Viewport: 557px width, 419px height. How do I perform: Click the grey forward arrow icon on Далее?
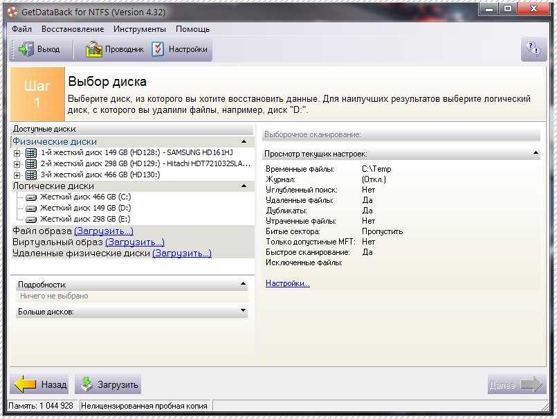(531, 384)
